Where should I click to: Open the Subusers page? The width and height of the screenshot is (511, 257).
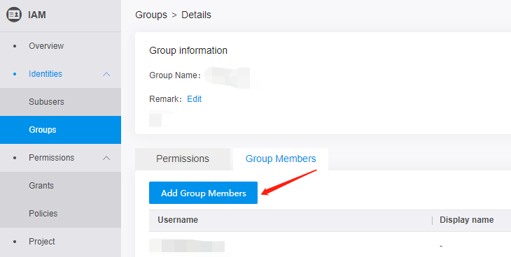pos(46,102)
